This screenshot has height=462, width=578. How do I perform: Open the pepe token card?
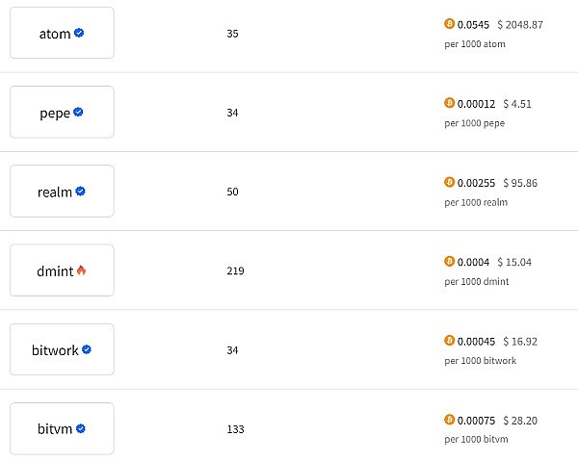(62, 112)
